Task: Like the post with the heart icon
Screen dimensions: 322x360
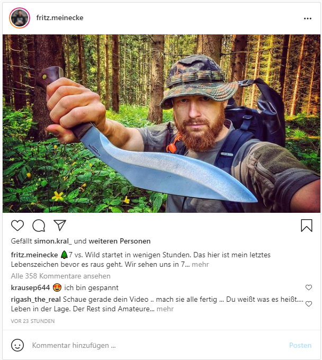Action: pos(17,226)
